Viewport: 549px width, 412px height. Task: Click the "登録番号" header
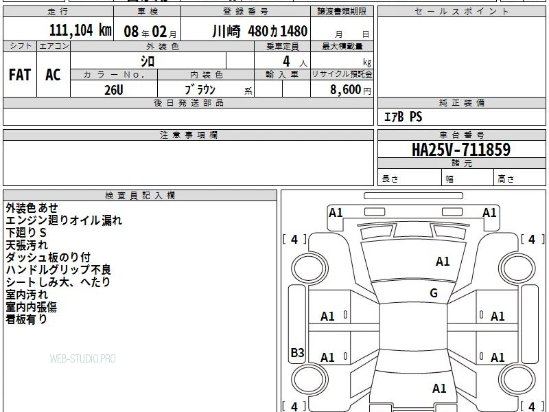tap(246, 12)
